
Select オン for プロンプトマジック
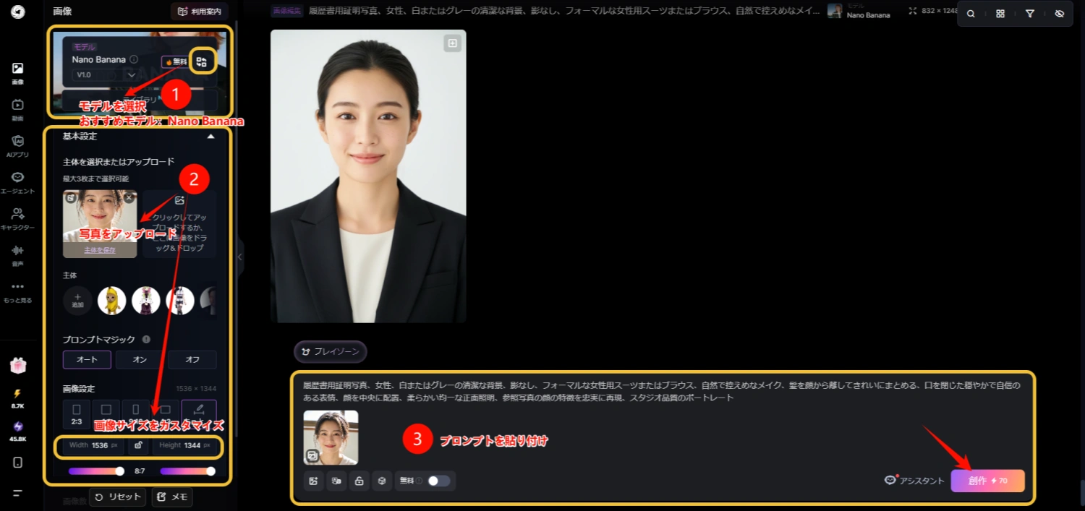point(140,359)
